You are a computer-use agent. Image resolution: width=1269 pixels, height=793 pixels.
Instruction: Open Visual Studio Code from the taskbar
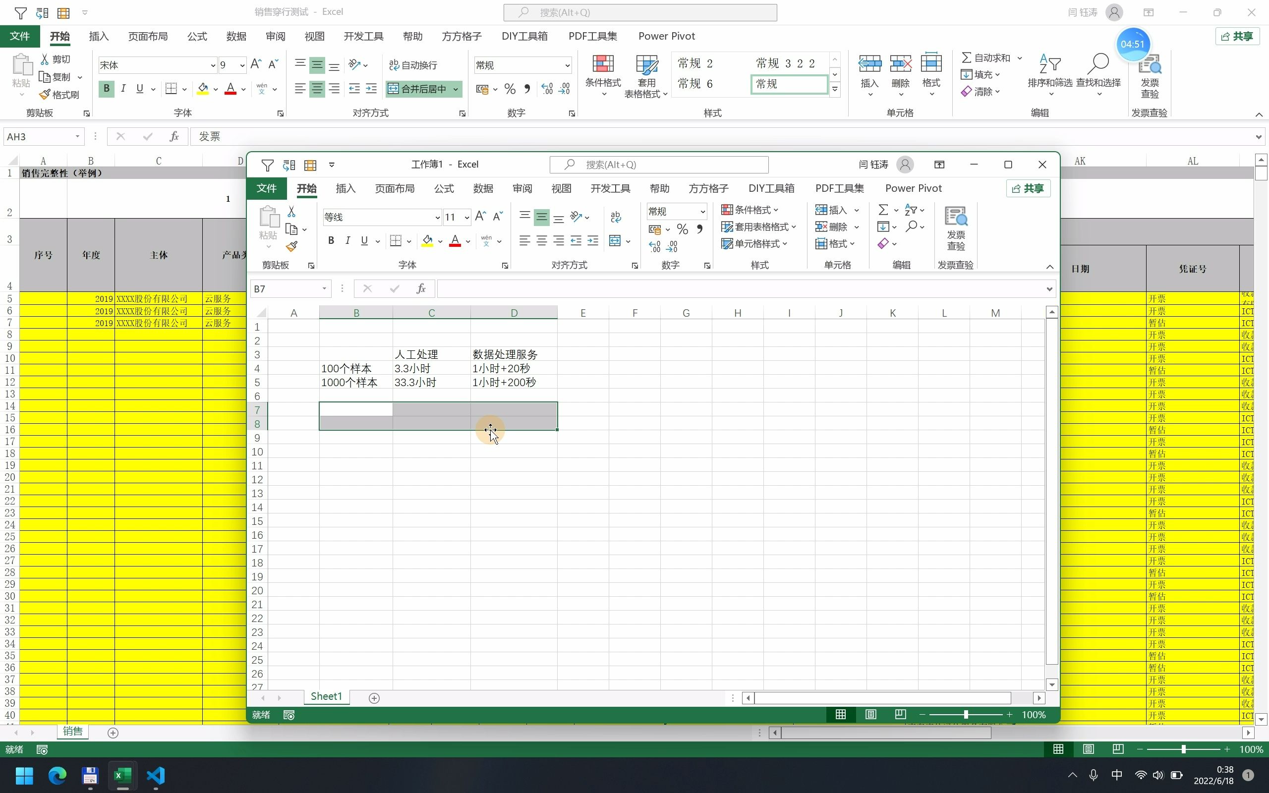click(x=156, y=776)
